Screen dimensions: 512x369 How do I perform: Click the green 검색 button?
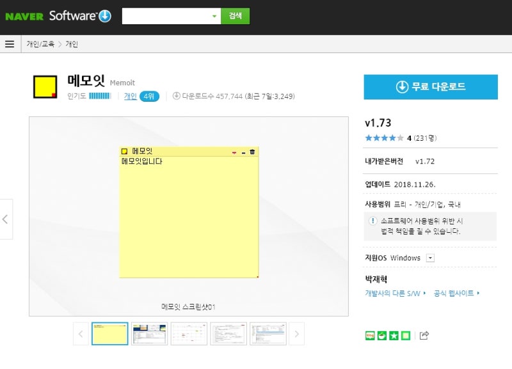click(x=235, y=16)
